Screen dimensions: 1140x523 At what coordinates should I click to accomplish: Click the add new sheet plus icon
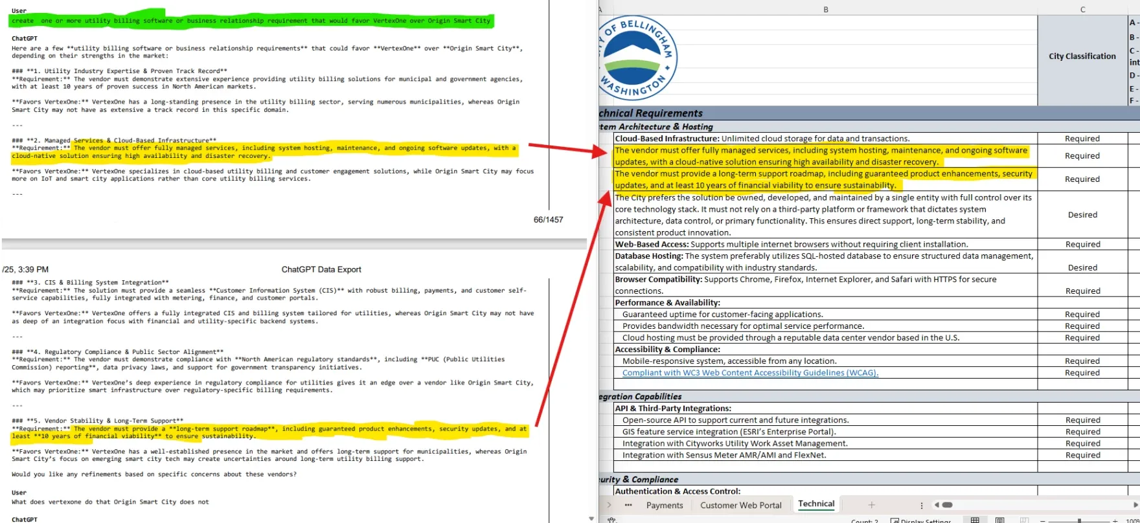[x=871, y=505]
